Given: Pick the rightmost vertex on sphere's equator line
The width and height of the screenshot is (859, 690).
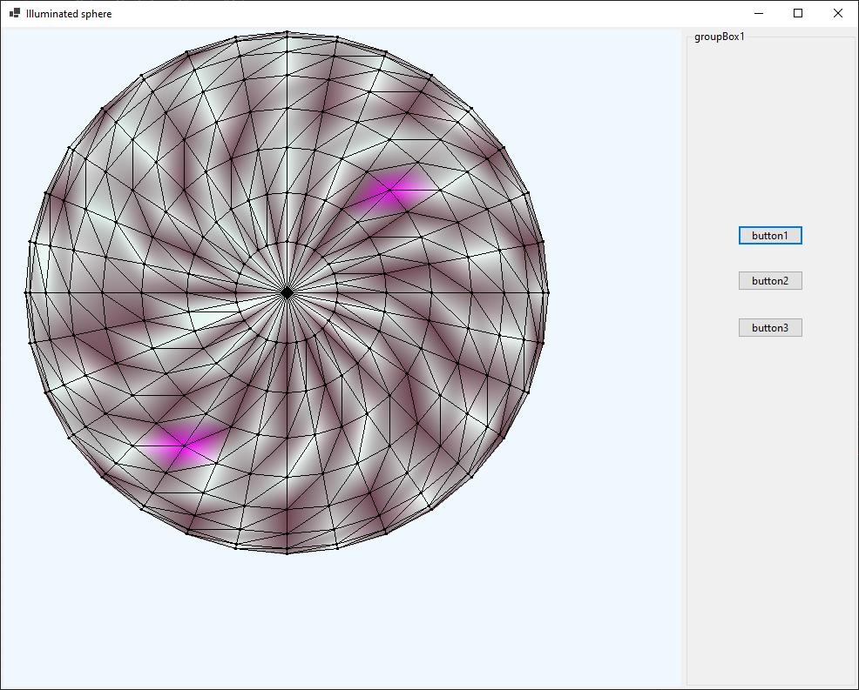Looking at the screenshot, I should pos(547,293).
